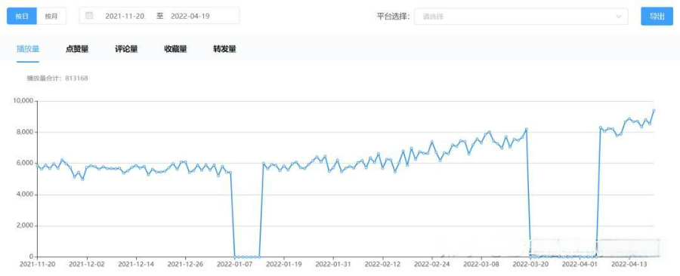The height and width of the screenshot is (276, 680).
Task: Click the 8,000 y-axis label
Action: (x=25, y=133)
